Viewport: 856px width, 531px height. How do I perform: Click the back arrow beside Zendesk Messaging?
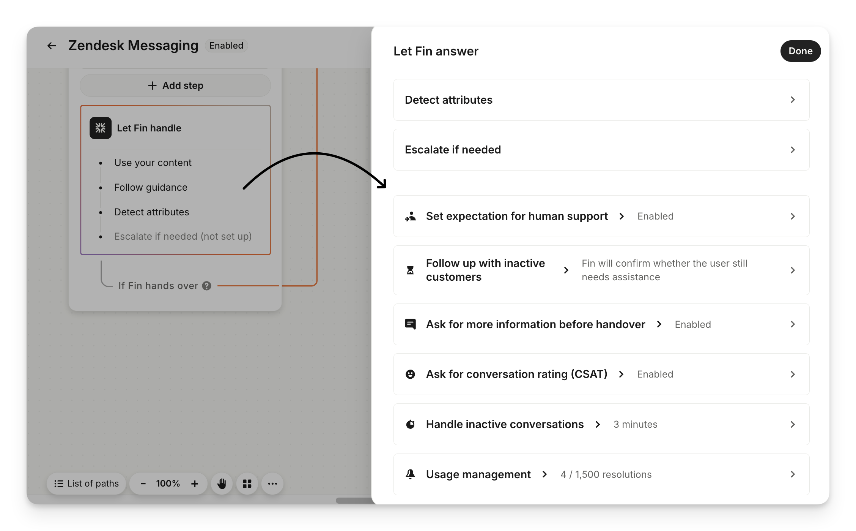tap(52, 46)
